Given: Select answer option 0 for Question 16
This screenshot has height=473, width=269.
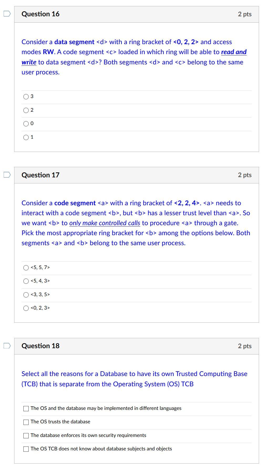Looking at the screenshot, I should click(25, 124).
